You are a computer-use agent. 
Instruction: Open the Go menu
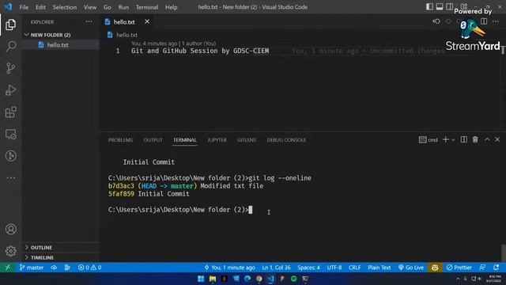(x=108, y=7)
